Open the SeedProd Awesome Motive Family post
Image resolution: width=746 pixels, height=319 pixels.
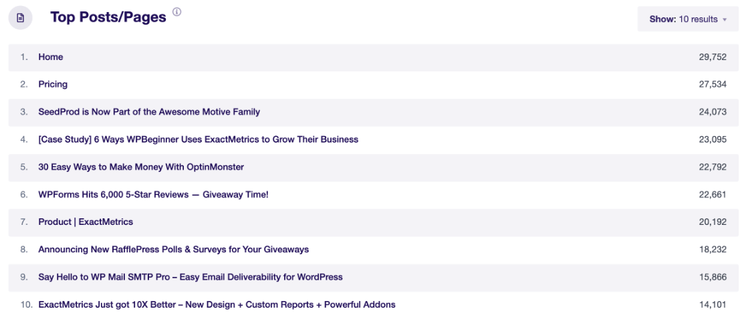pyautogui.click(x=149, y=112)
